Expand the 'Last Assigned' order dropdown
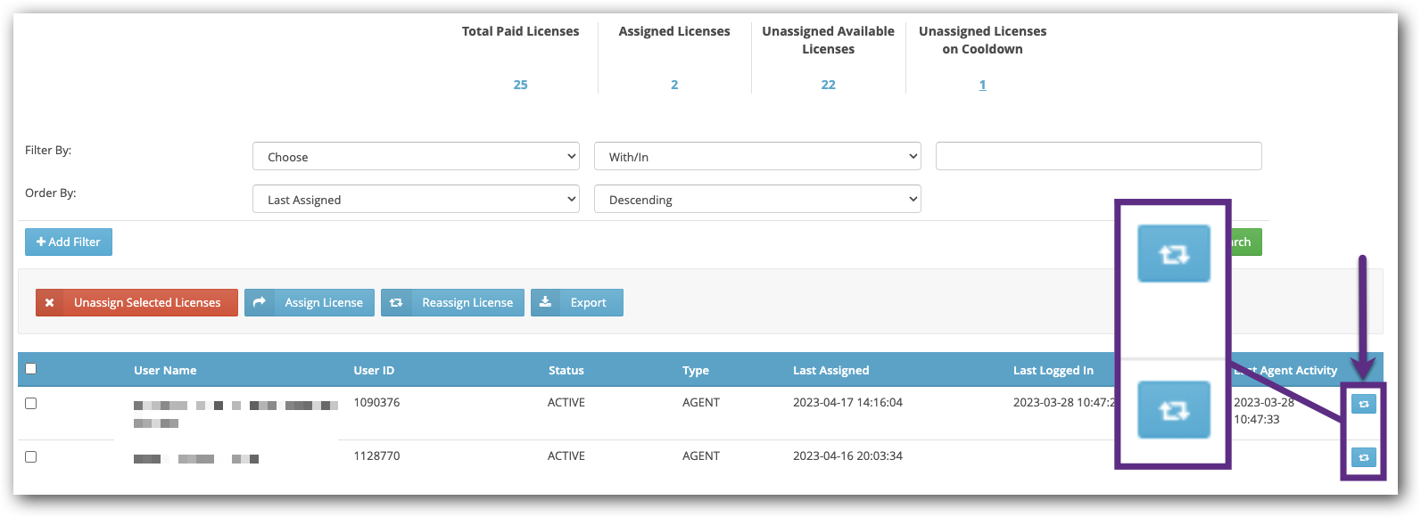This screenshot has width=1421, height=517. pos(416,200)
